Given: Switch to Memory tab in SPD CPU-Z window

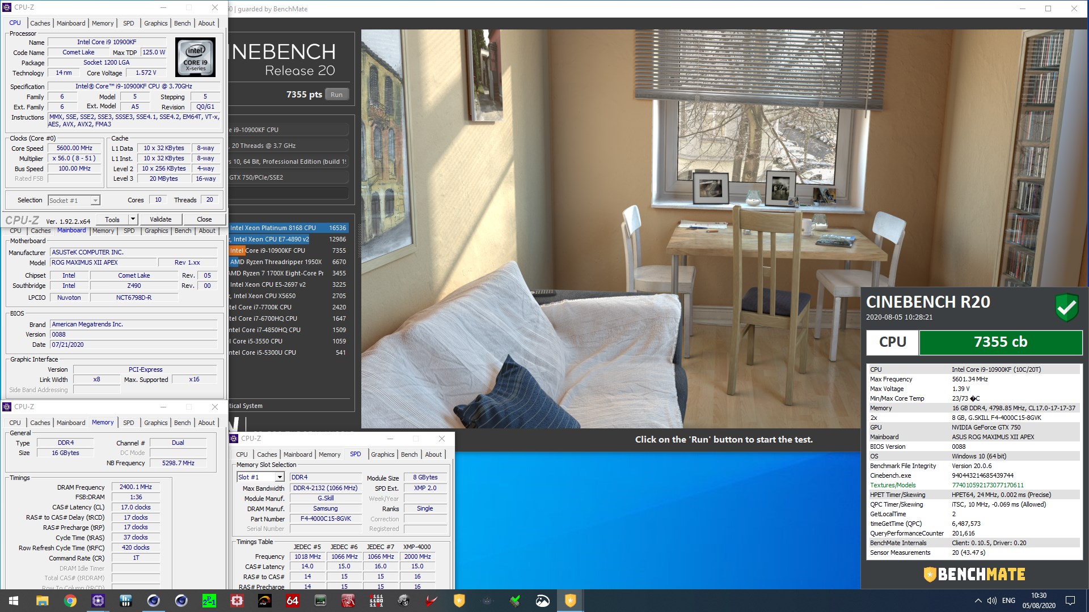Looking at the screenshot, I should (x=330, y=454).
